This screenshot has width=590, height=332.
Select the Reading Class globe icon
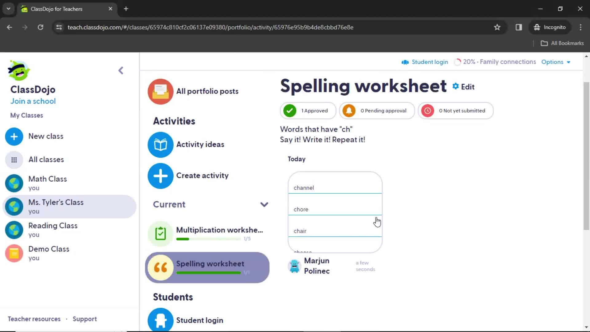tap(14, 230)
